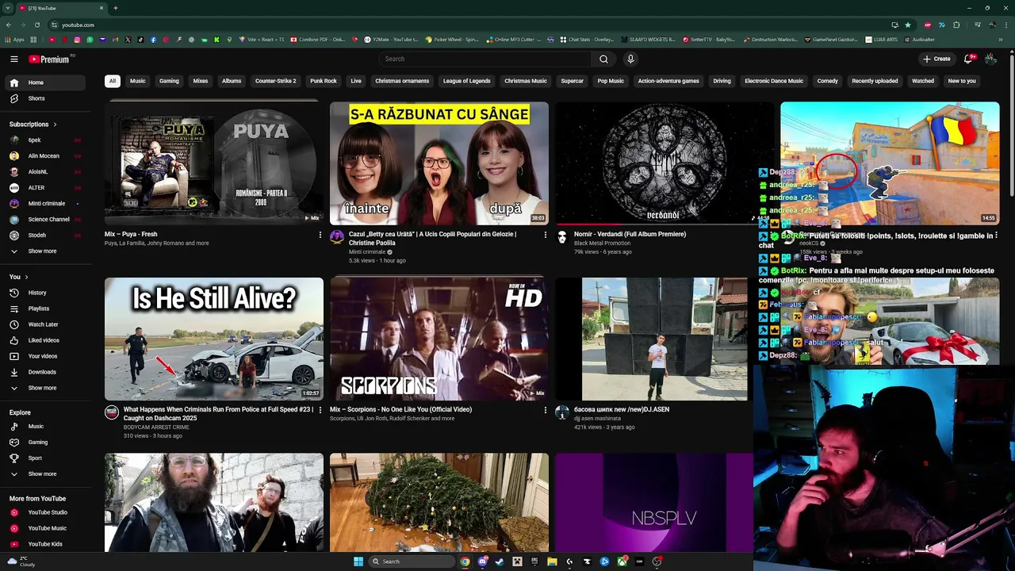Open the BODYCAM ARREST CRIME channel link
The width and height of the screenshot is (1015, 571).
pos(156,427)
